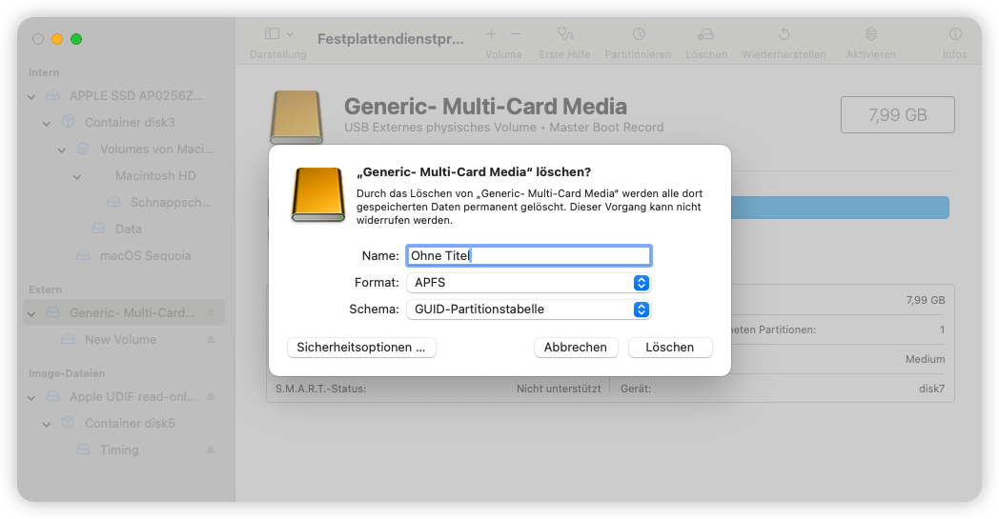Run Erste Hilfe stethoscope icon
The image size is (999, 519).
coord(565,33)
